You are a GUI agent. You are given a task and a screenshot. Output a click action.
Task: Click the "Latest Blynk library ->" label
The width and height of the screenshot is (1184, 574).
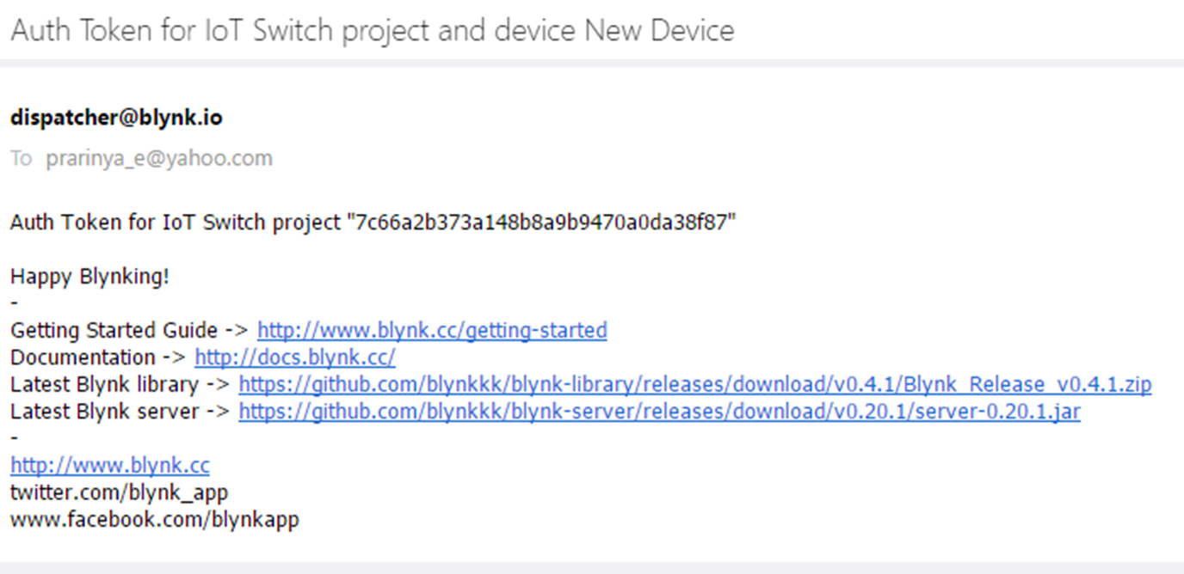[120, 384]
